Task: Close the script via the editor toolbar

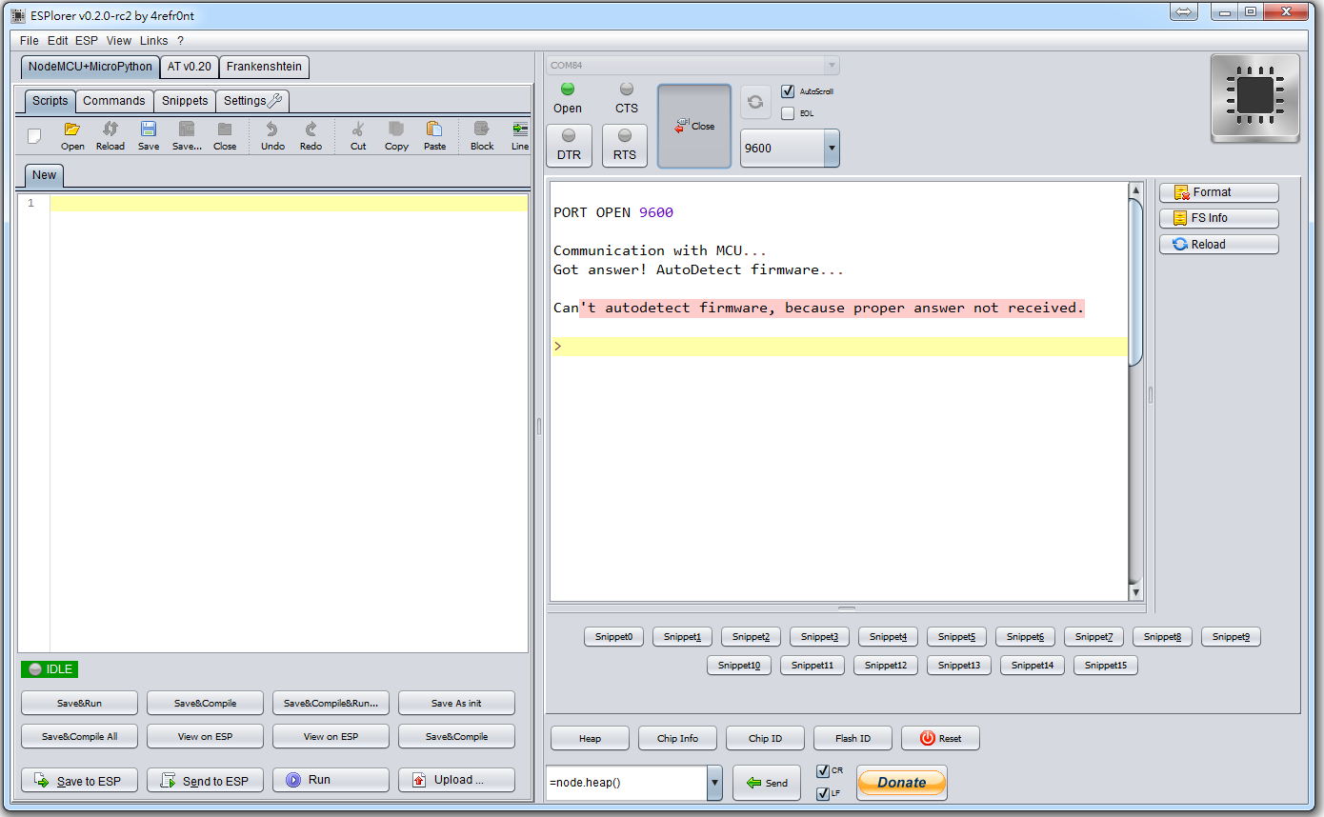Action: (225, 135)
